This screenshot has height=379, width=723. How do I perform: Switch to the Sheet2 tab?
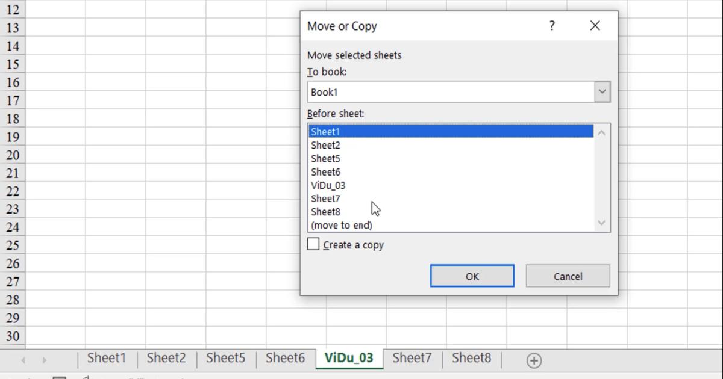166,358
